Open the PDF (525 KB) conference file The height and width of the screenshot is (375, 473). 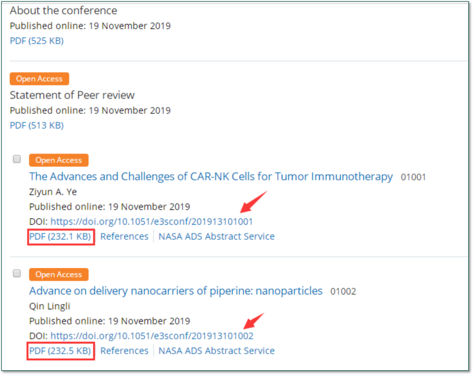click(x=37, y=41)
